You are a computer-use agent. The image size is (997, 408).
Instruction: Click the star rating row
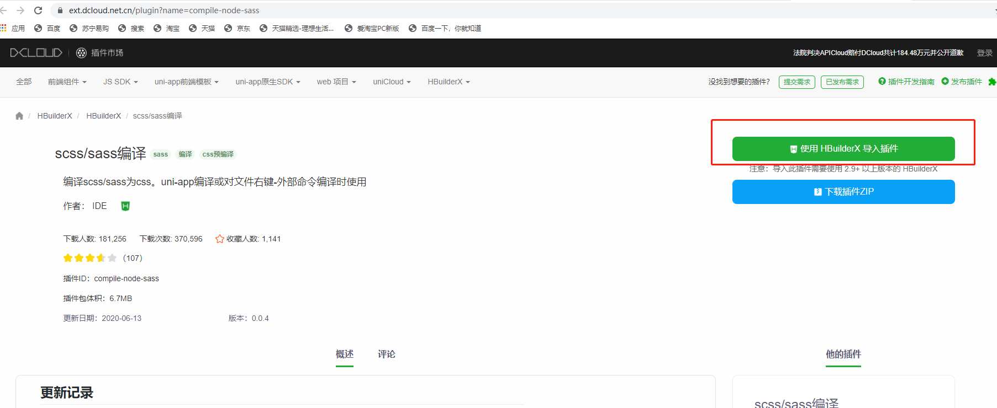pos(90,258)
